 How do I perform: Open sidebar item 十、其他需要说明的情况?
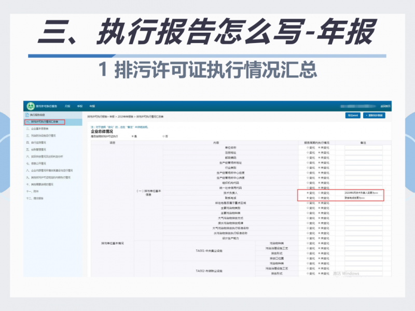[x=40, y=185]
